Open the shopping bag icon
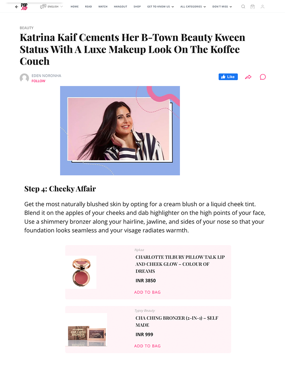The height and width of the screenshot is (378, 285). [253, 7]
